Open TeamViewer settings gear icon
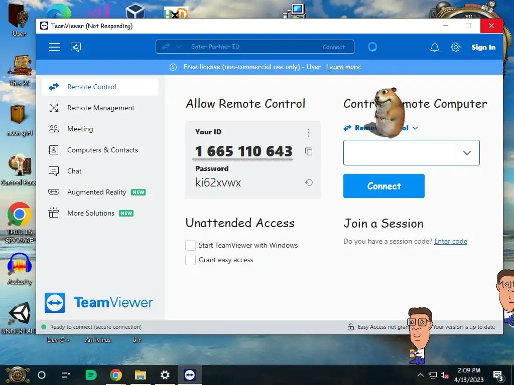Image resolution: width=514 pixels, height=385 pixels. coord(456,47)
